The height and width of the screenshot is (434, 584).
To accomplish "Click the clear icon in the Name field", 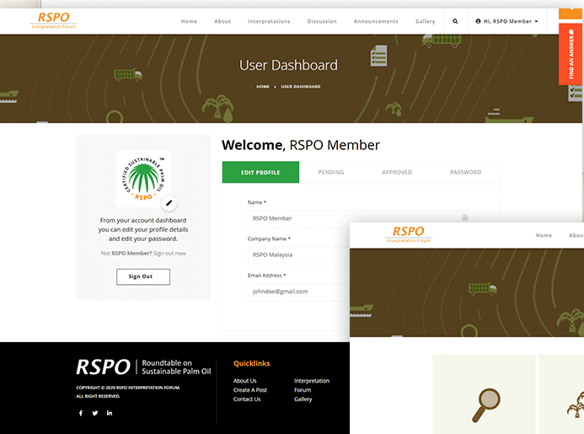I will pyautogui.click(x=465, y=217).
